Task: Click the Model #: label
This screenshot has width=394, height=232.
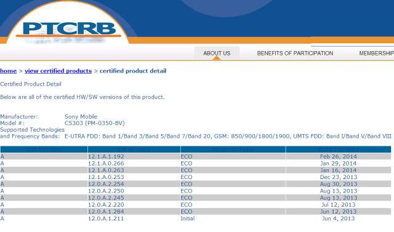Action: [12, 123]
